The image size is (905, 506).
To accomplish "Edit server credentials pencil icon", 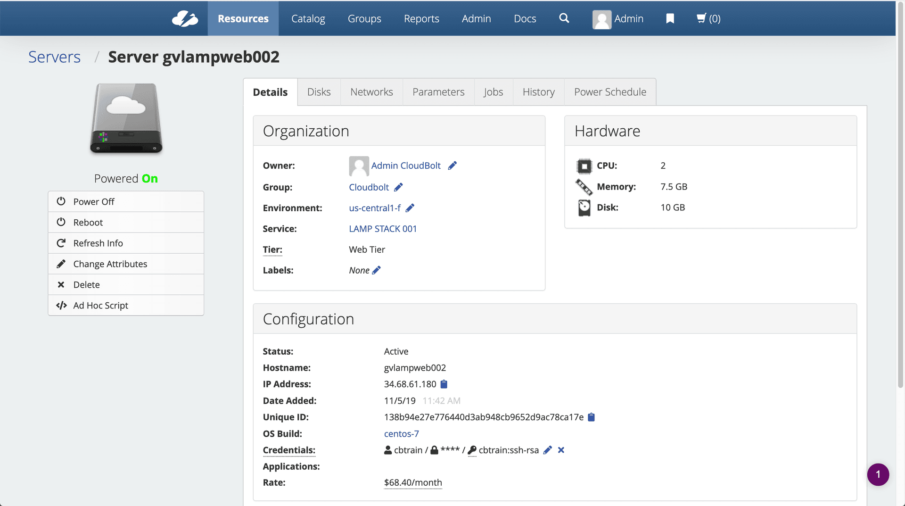I will tap(547, 450).
